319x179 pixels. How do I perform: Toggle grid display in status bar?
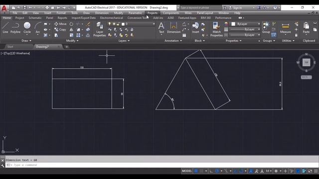click(x=196, y=171)
